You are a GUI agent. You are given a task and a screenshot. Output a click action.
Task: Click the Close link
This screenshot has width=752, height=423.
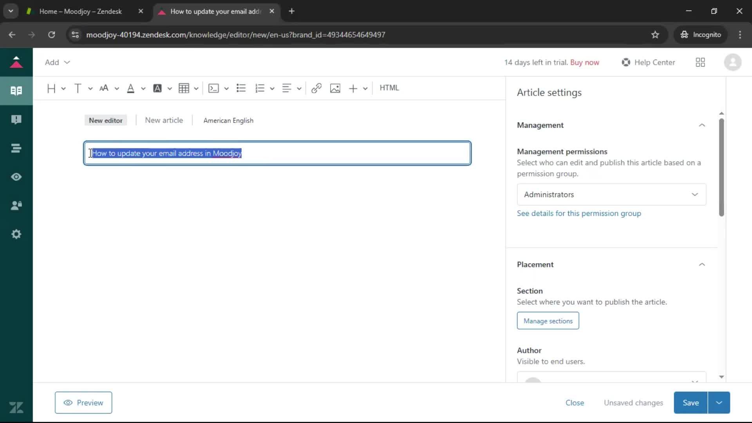(x=575, y=403)
